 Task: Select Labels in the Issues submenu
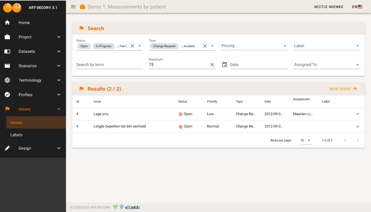[x=16, y=135]
